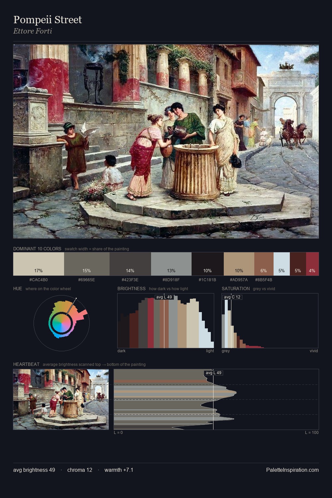Viewport: 332px width, 498px height.
Task: Click the 17% #CAC4B0 beige swatch
Action: 39,264
